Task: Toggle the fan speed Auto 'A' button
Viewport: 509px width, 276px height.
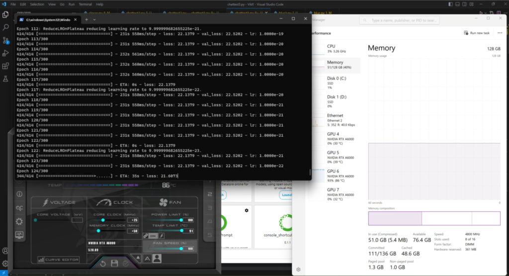Action: point(147,258)
